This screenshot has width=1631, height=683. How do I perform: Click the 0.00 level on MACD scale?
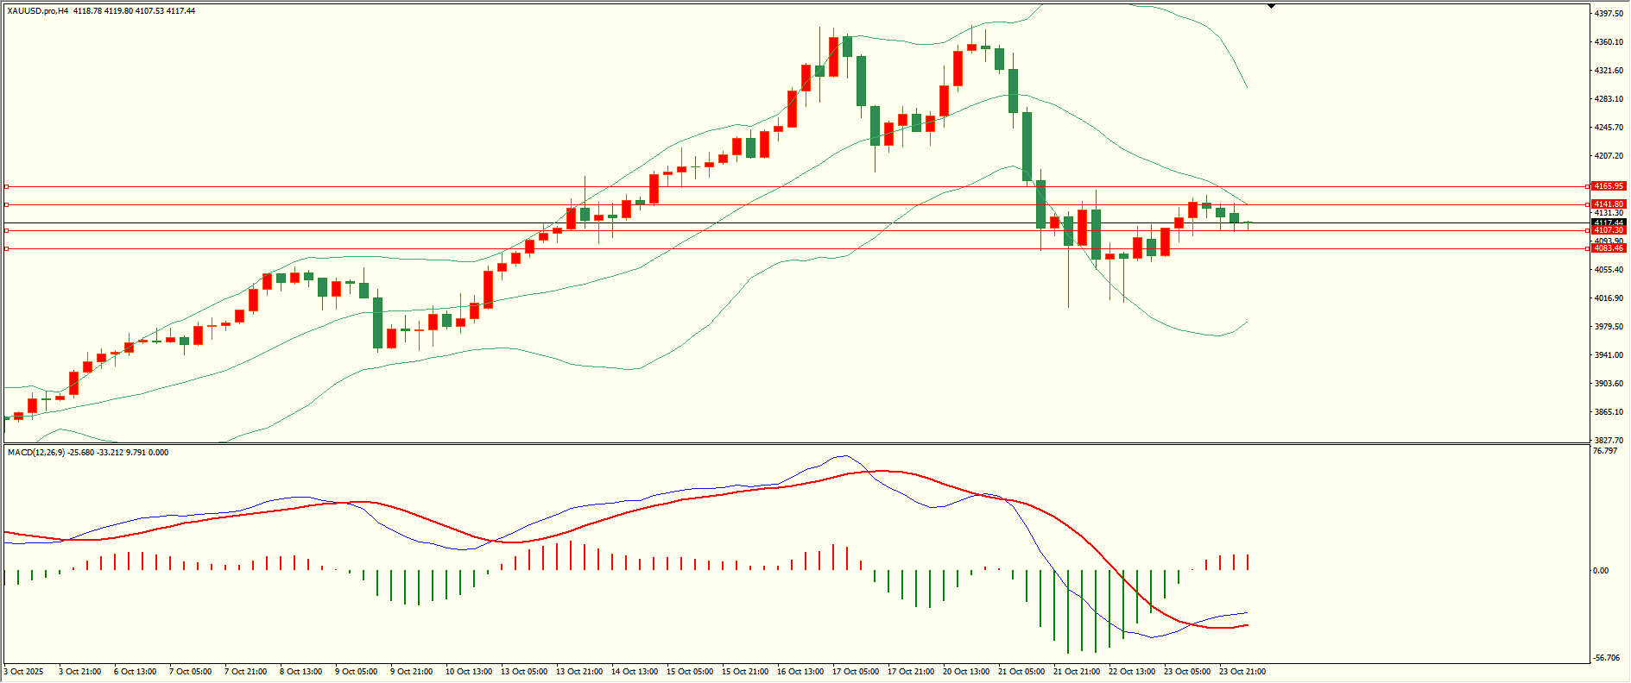click(1600, 570)
